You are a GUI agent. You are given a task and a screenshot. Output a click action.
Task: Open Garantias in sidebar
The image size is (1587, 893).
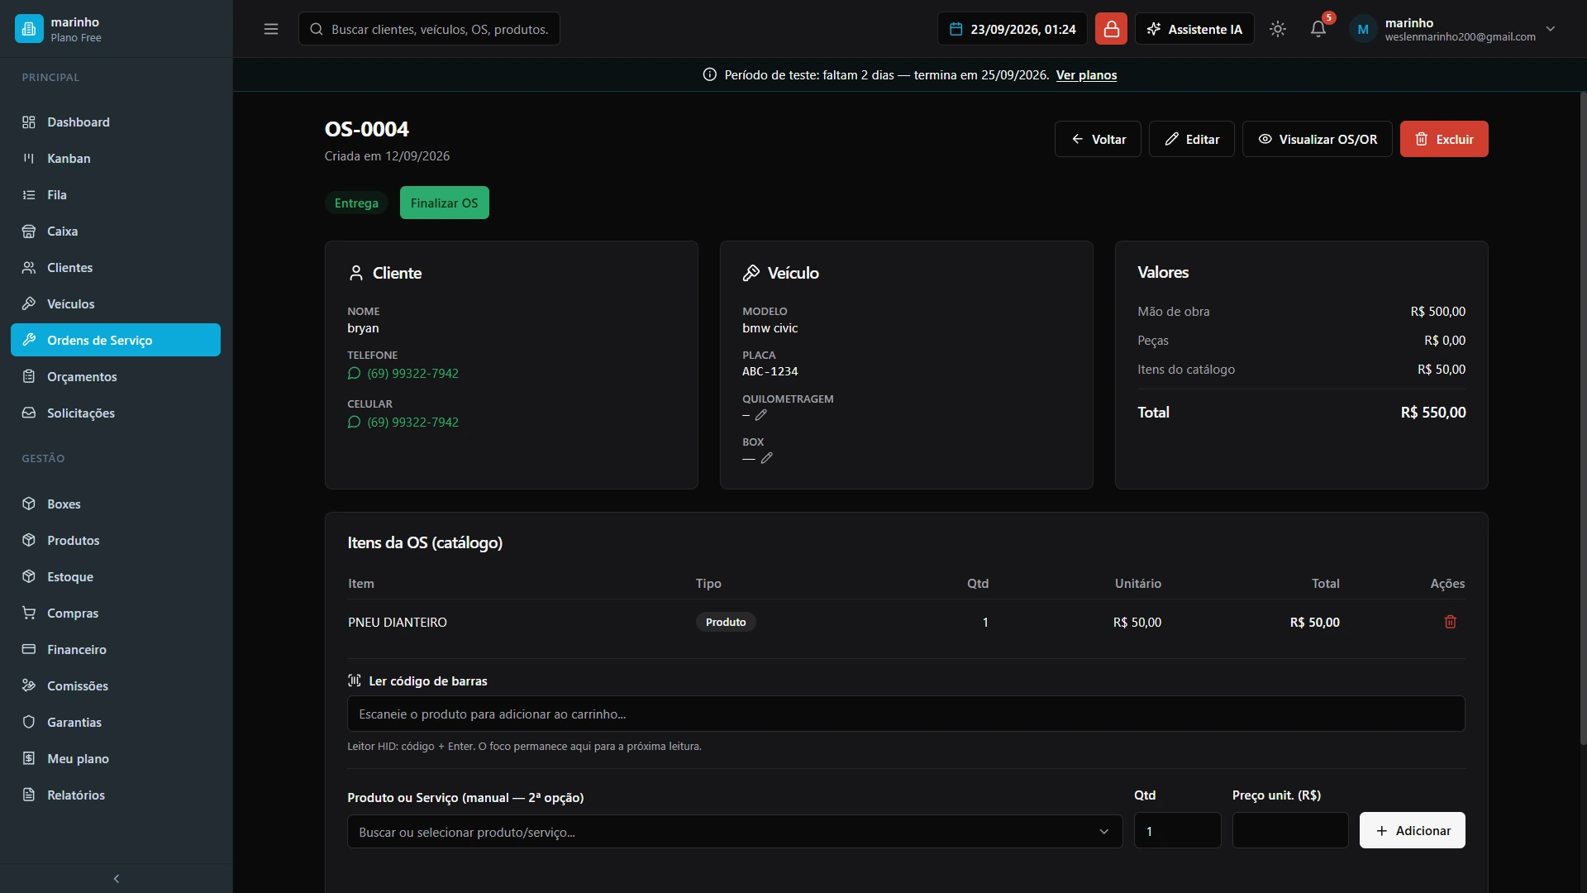tap(116, 722)
